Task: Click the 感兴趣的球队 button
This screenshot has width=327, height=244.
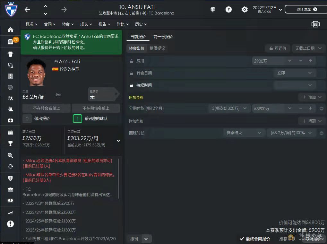Action: tap(90, 118)
